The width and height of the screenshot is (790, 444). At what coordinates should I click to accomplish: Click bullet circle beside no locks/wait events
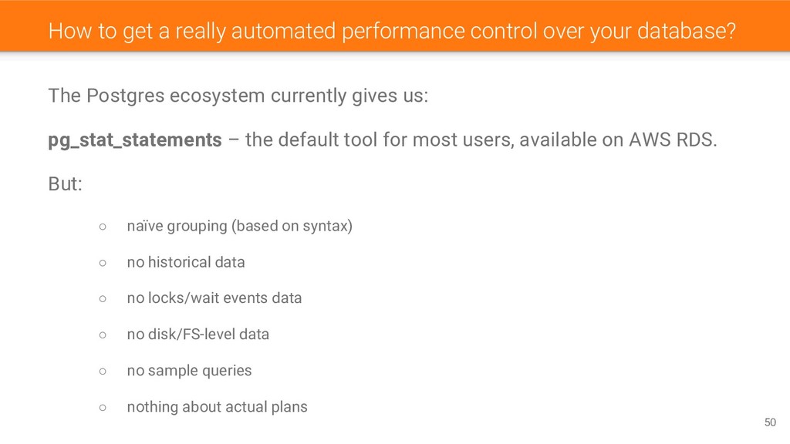103,298
